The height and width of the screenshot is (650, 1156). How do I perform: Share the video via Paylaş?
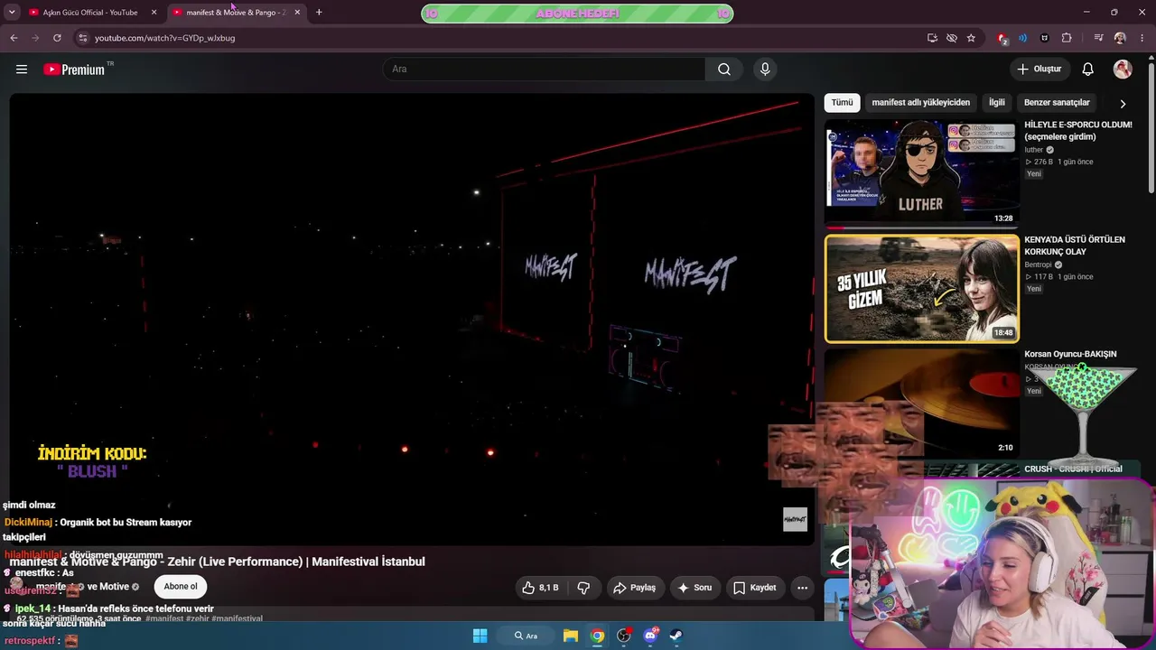pyautogui.click(x=634, y=588)
